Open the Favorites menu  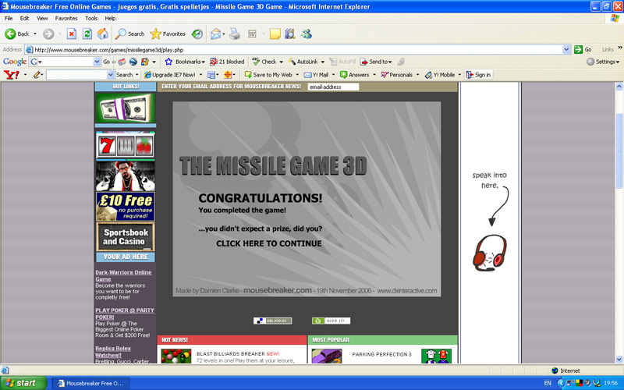[66, 18]
